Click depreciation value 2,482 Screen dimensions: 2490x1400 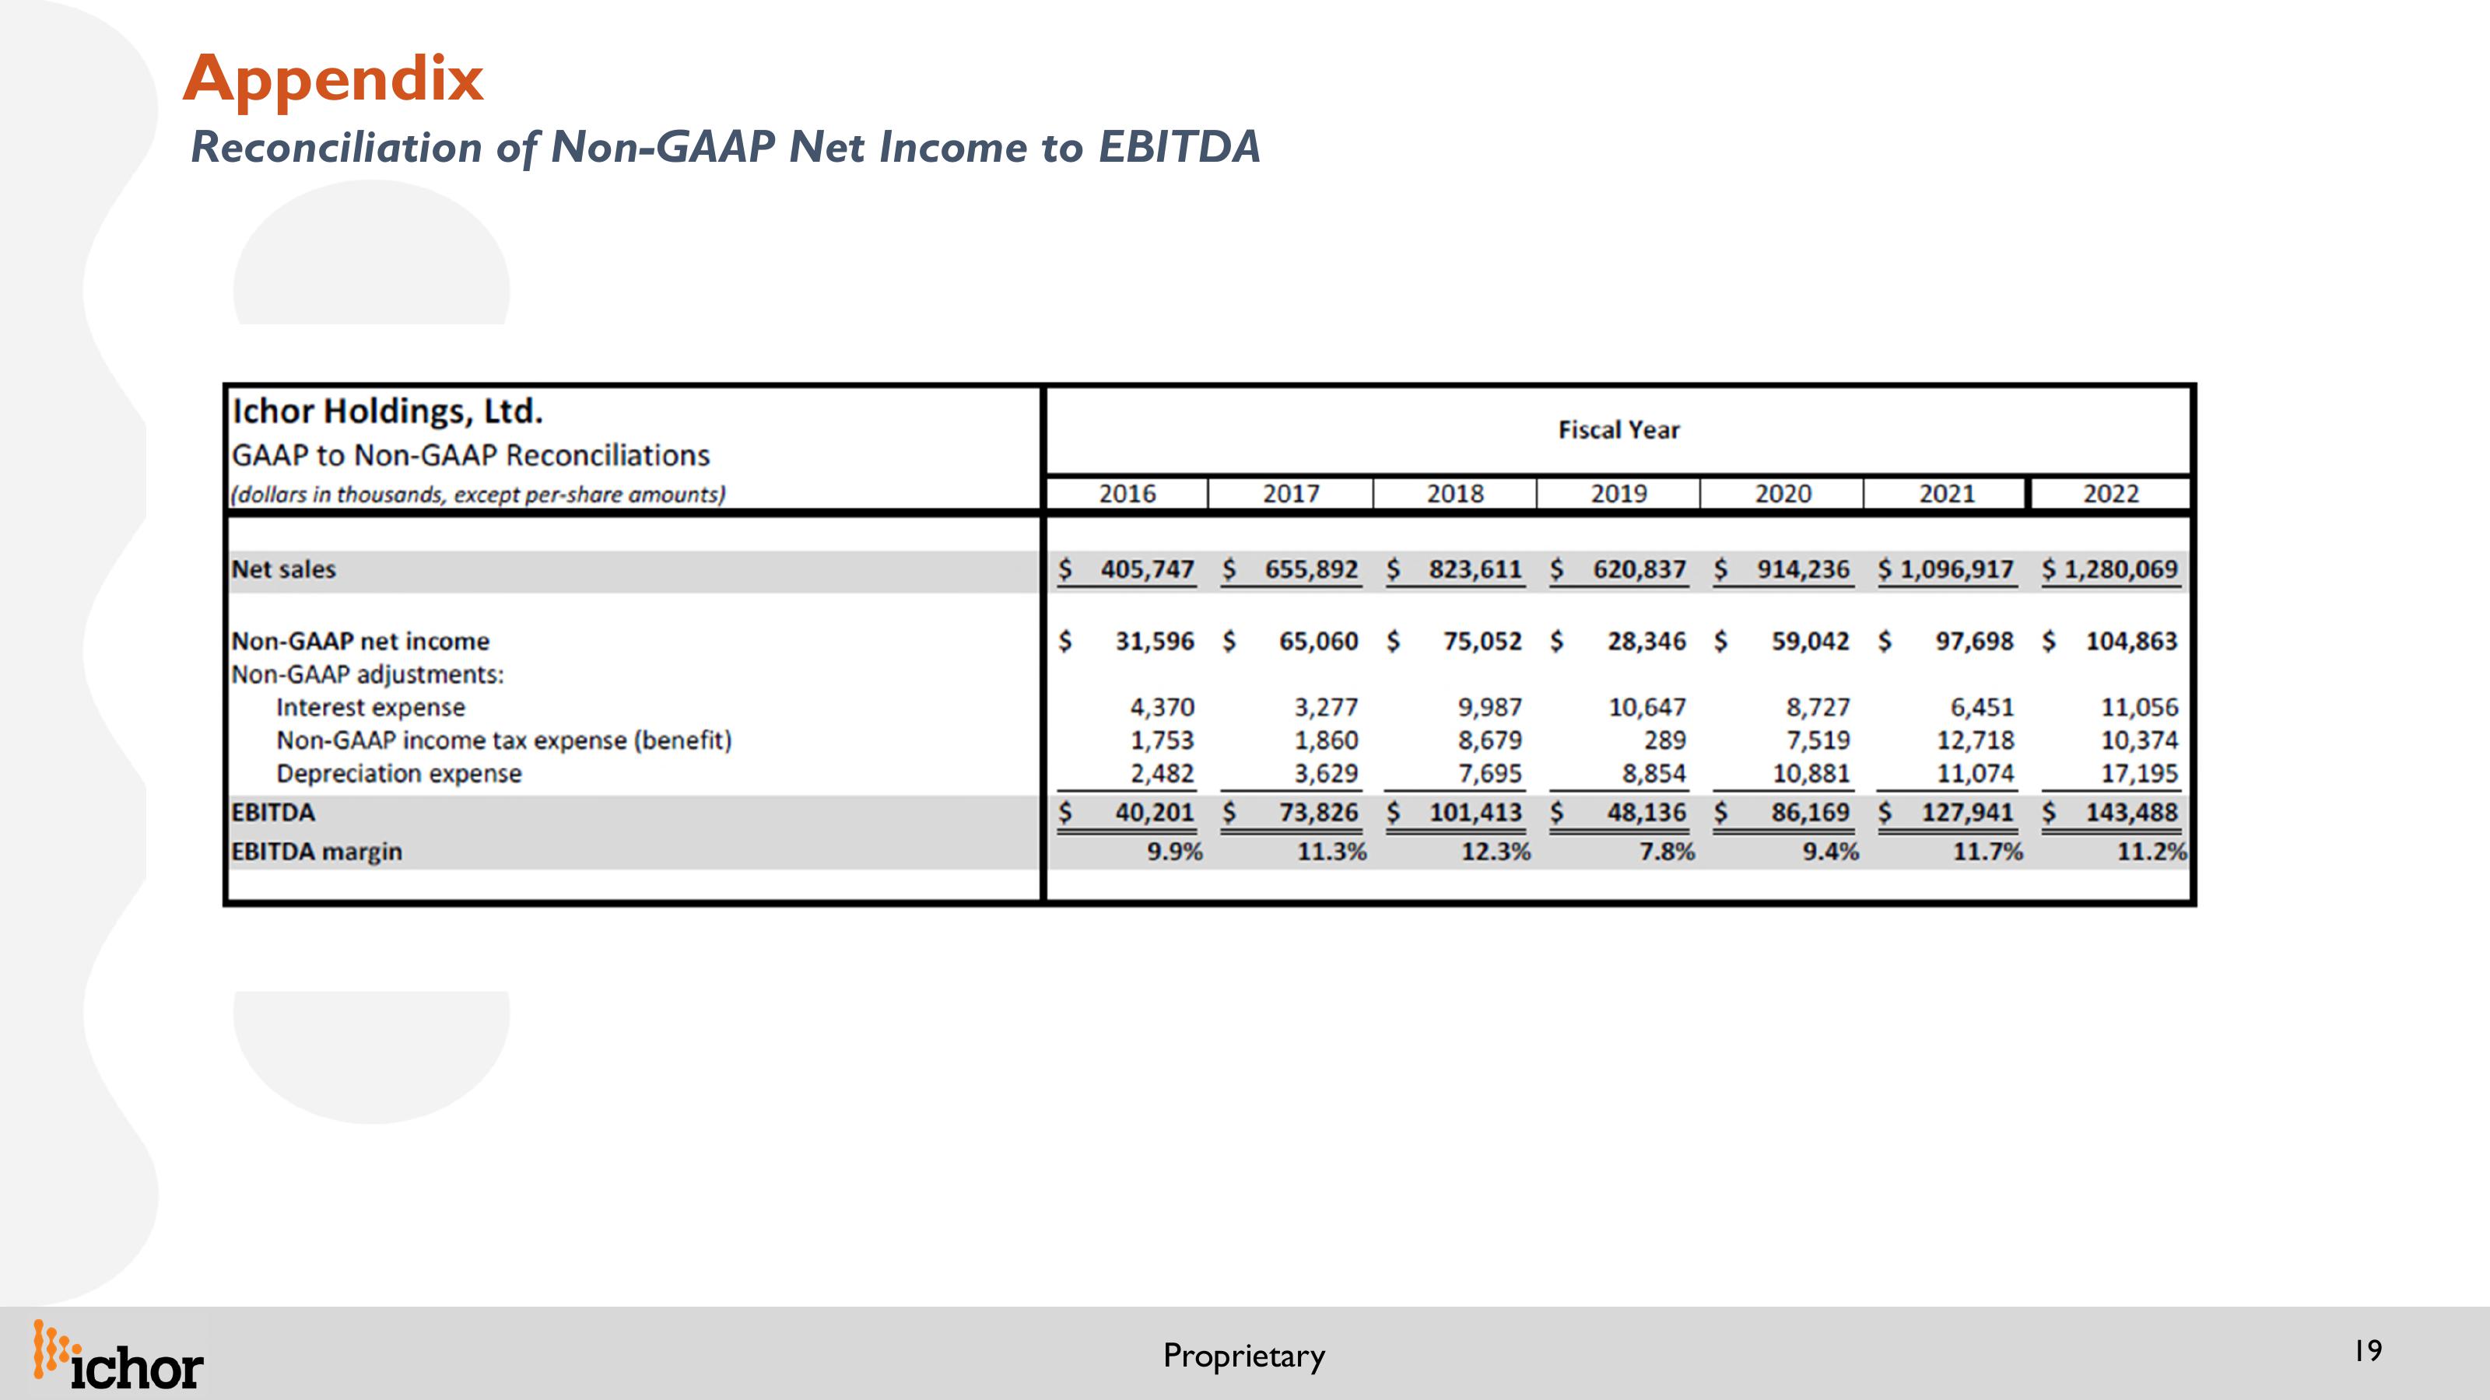pyautogui.click(x=1163, y=774)
